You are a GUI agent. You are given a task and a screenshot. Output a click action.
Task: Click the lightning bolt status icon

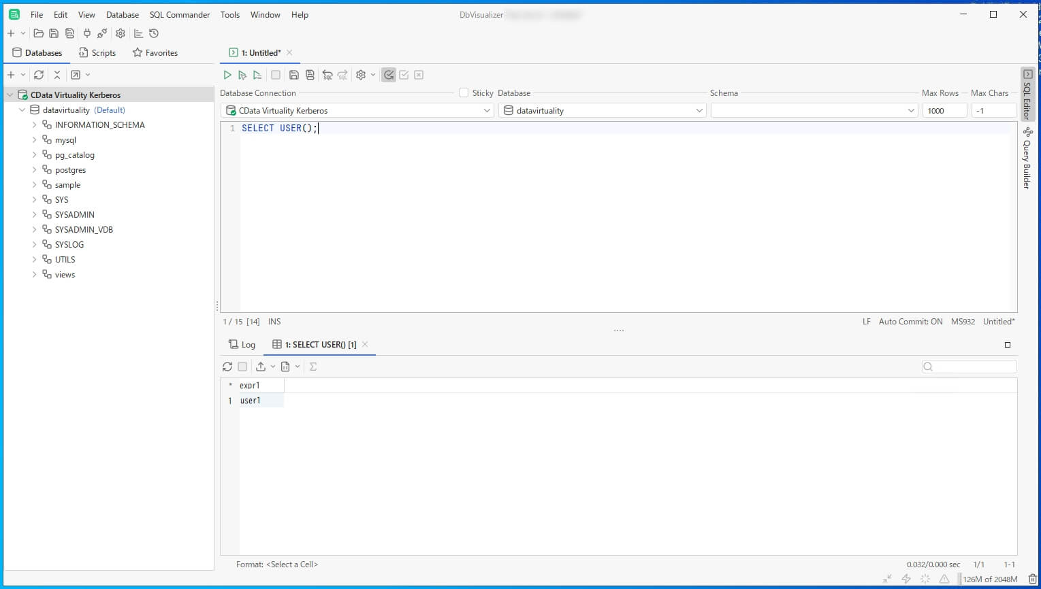point(906,579)
